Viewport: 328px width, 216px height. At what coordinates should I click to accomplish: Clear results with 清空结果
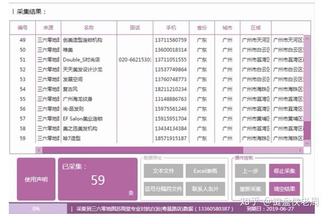284,188
